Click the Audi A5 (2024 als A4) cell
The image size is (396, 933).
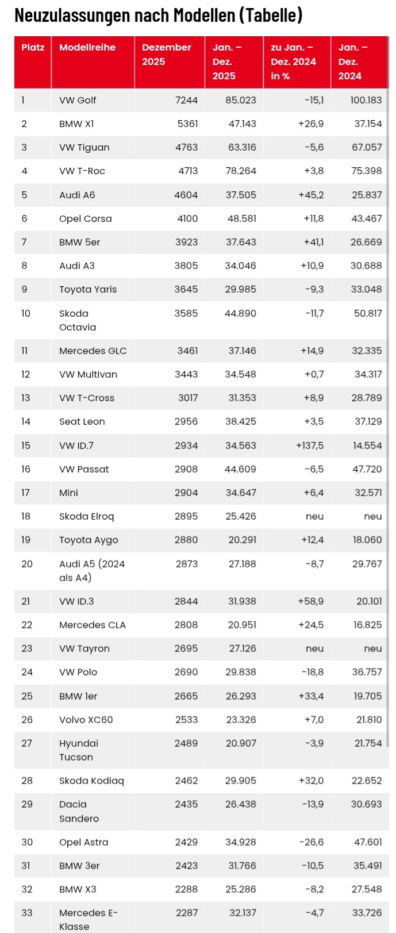point(93,570)
